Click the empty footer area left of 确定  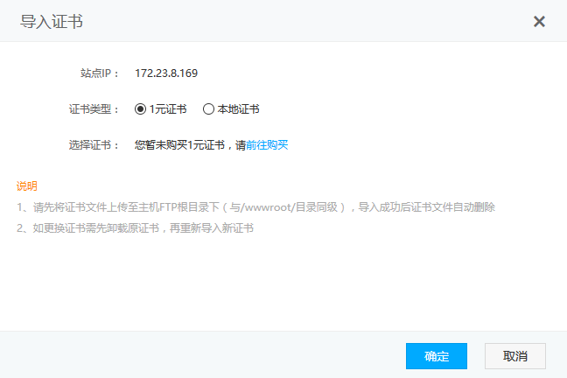click(201, 356)
